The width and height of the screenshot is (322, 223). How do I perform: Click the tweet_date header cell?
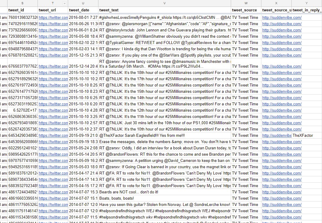[x=83, y=10]
